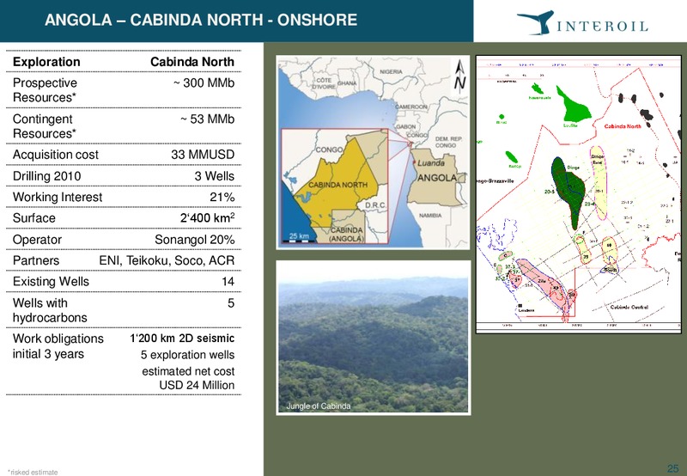Open the Jungle of Cabinda photo

(374, 338)
